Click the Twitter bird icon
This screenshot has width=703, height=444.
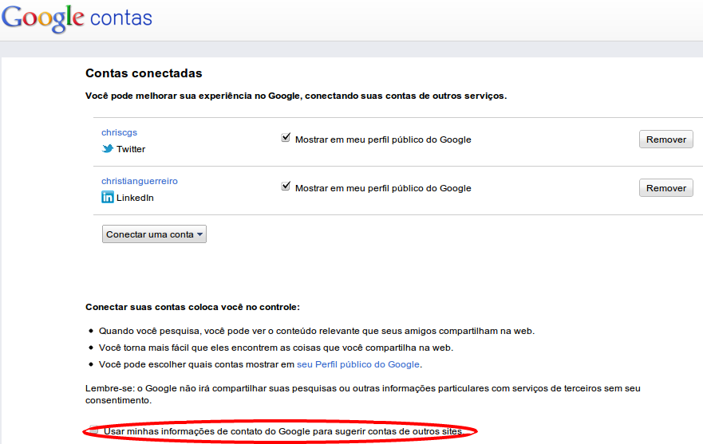108,149
